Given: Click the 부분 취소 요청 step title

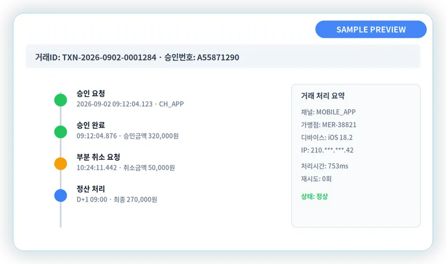Looking at the screenshot, I should 98,157.
